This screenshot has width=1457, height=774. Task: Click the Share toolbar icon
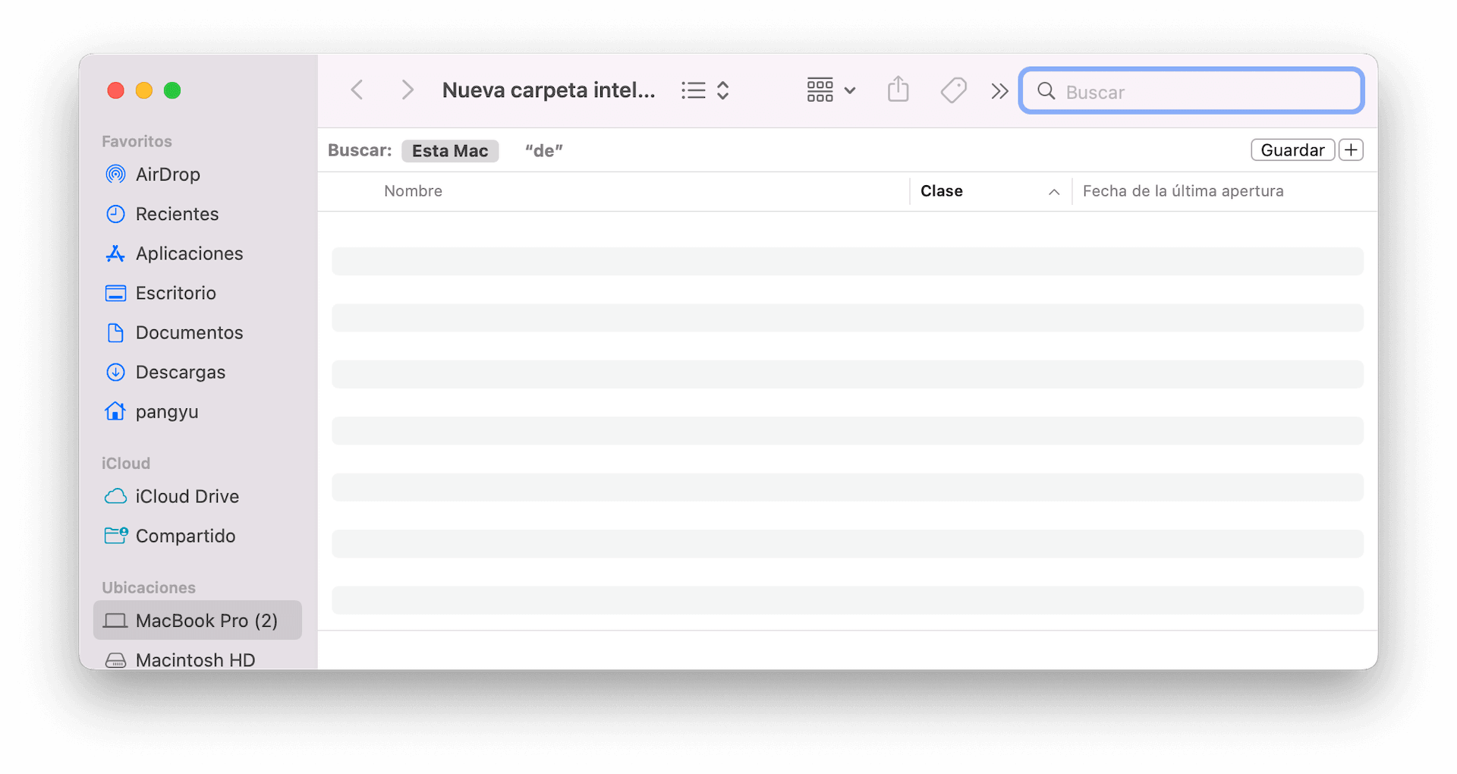[x=898, y=90]
